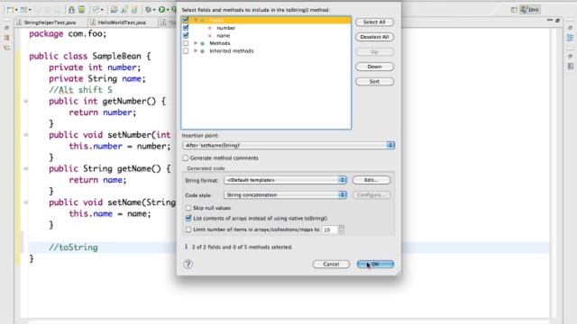Screen dimensions: 577x324
Task: Click the blue printer-like toolbar icon
Action: (114, 10)
